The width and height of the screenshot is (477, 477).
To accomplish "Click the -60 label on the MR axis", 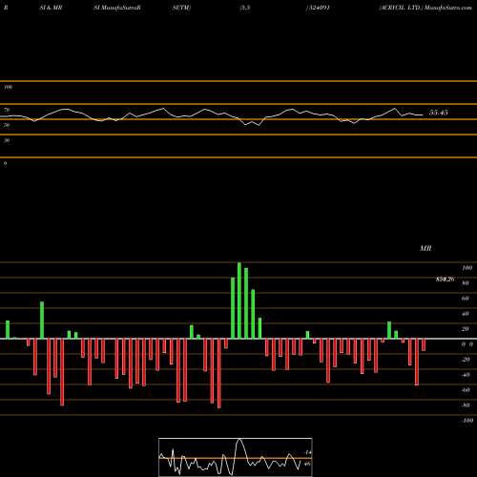I will coord(466,390).
